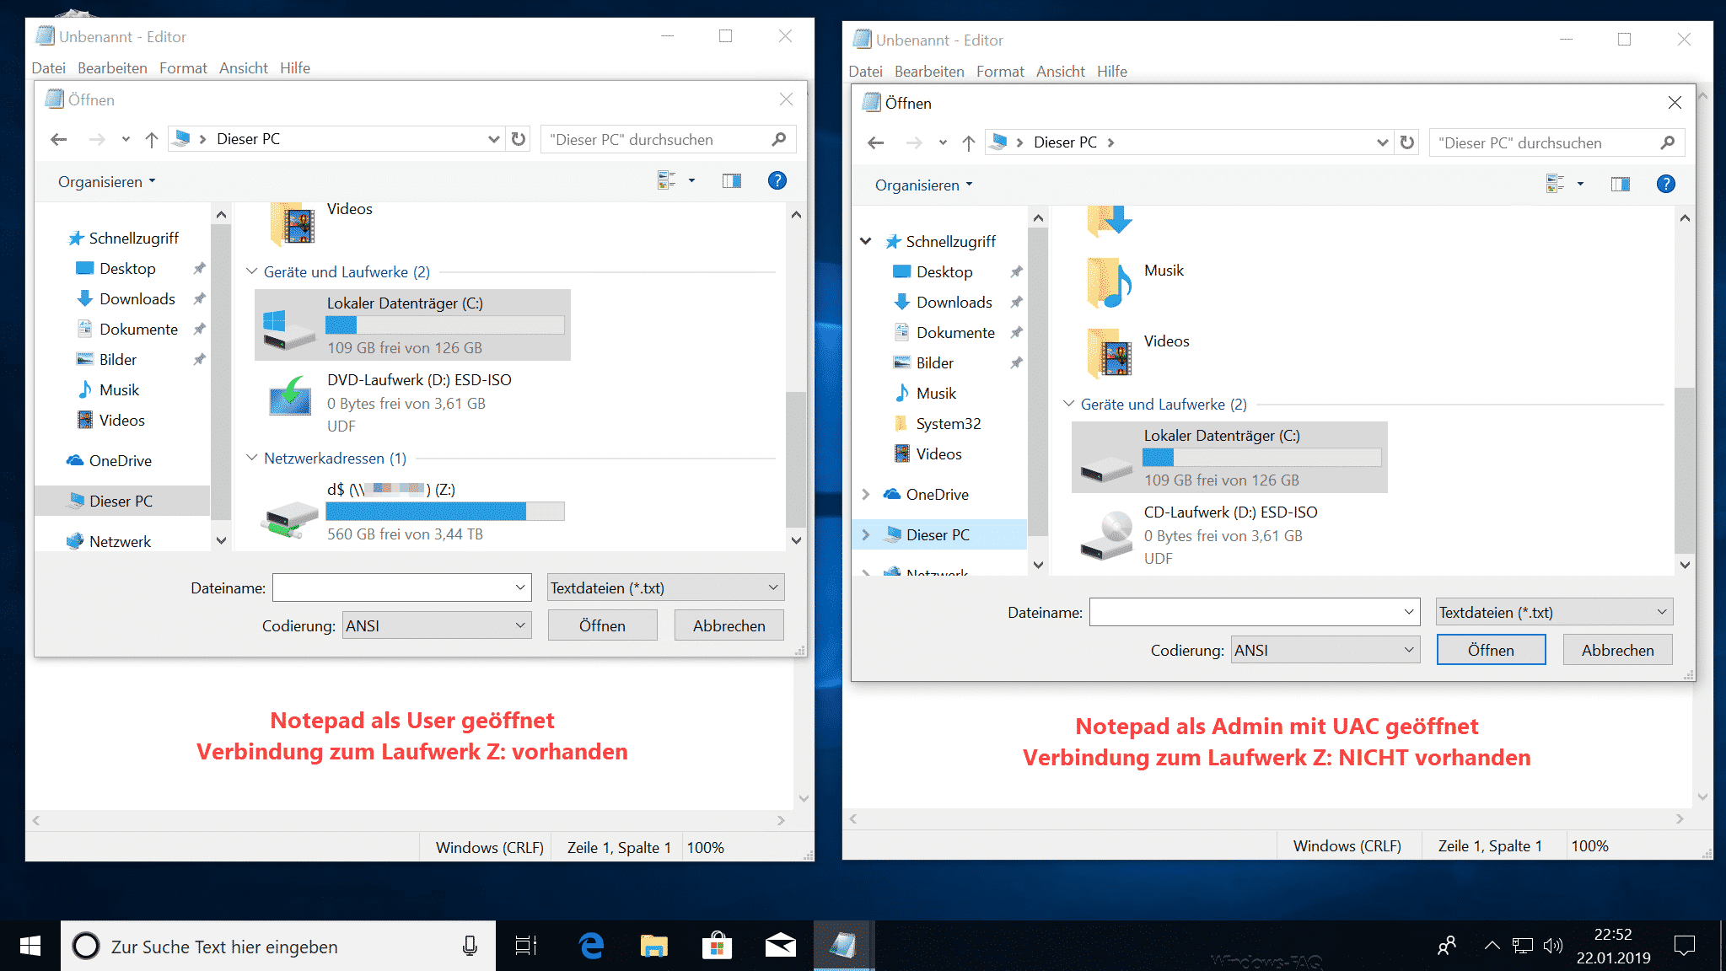Viewport: 1726px width, 971px height.
Task: Open Mail app from taskbar
Action: point(780,947)
